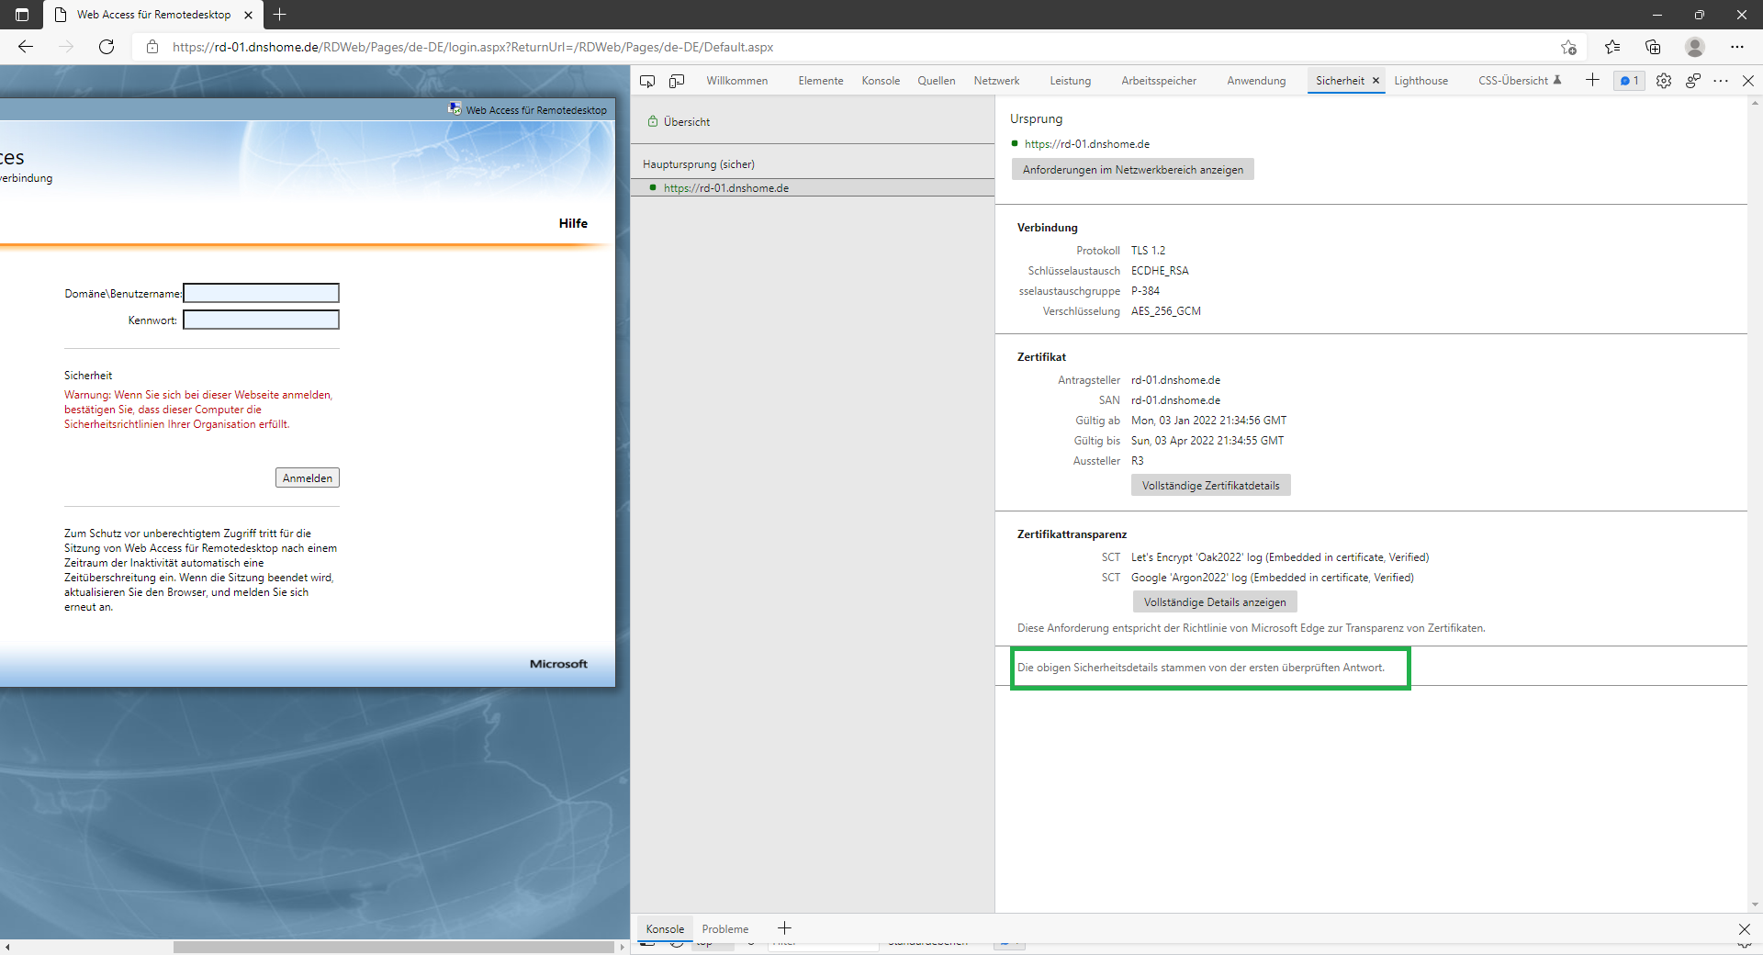Select the rd-01.dnshome.de origin in sidebar
1763x955 pixels.
[x=725, y=188]
